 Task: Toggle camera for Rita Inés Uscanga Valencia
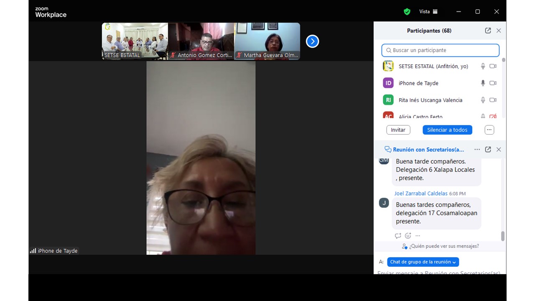[x=493, y=100]
